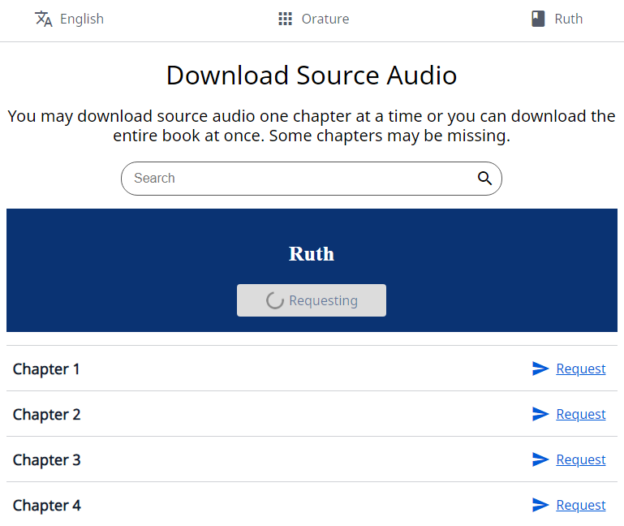The image size is (624, 526).
Task: Click send arrow icon for Chapter 3
Action: pos(540,459)
